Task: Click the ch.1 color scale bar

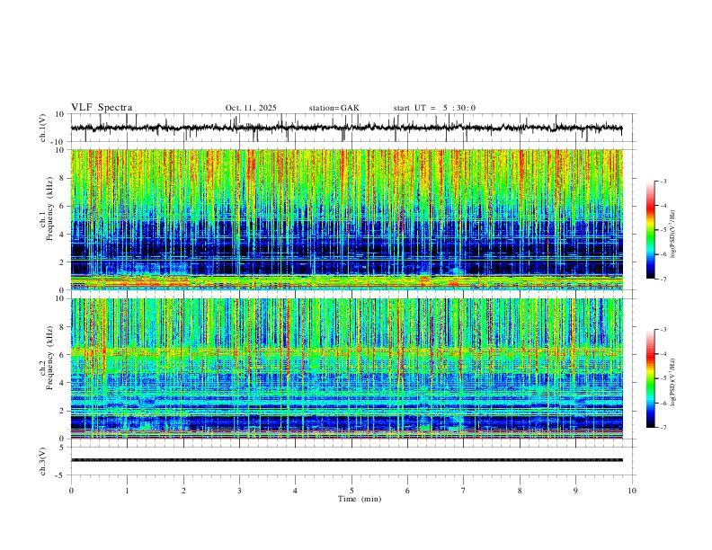Action: coord(651,230)
